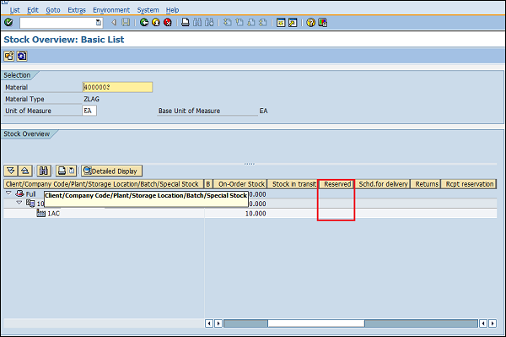The height and width of the screenshot is (337, 506).
Task: Click the Find Next binoculars icon
Action: (x=209, y=22)
